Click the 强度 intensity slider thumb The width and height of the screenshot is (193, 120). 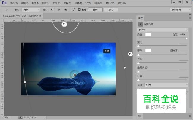pos(186,39)
